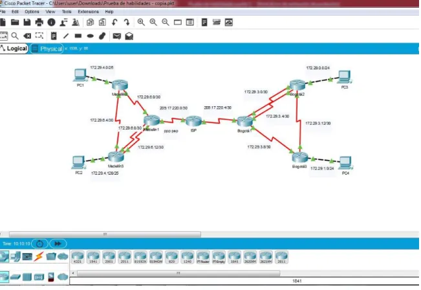Screen dimensions: 421x290
Task: Select the Wireless Devices subcategory icon
Action: pos(39,277)
